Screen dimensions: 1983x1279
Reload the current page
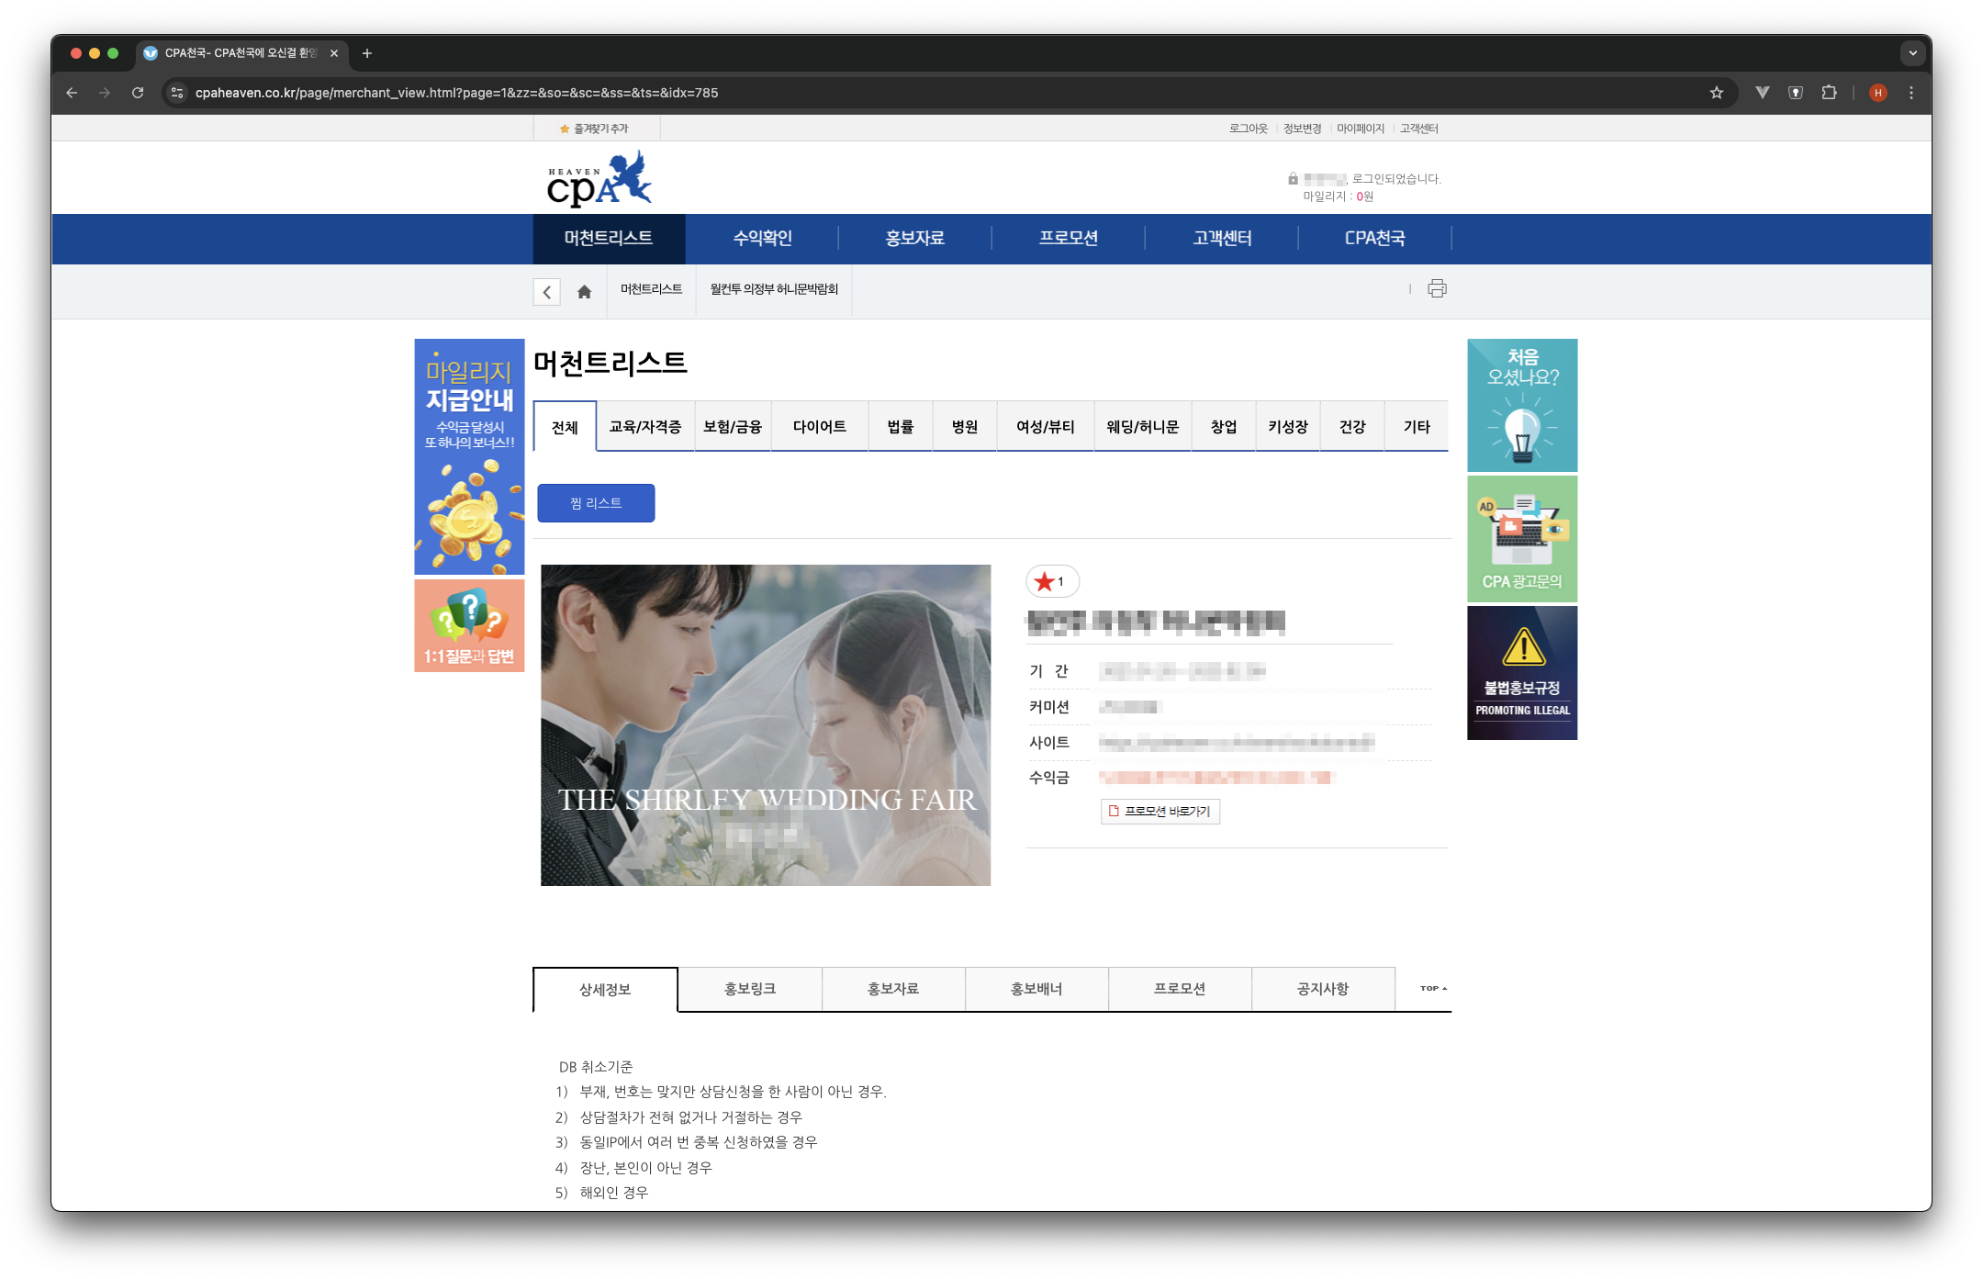click(x=138, y=93)
